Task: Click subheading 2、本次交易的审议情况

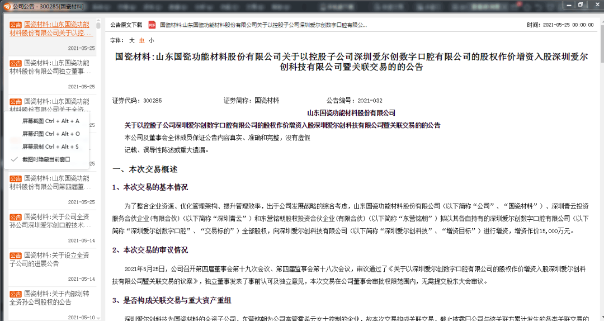Action: pos(150,250)
